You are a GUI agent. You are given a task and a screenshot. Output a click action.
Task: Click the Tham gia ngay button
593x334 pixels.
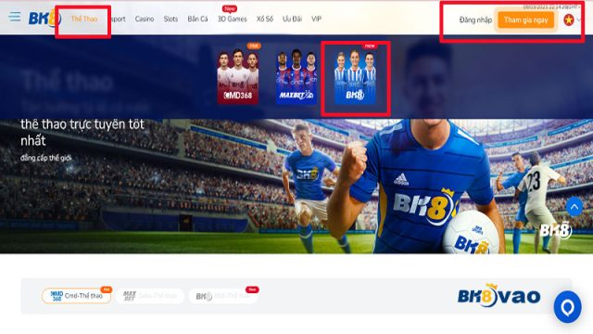pos(525,20)
